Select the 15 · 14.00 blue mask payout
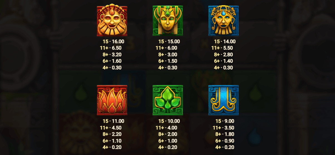The width and height of the screenshot is (335, 155). 225,41
